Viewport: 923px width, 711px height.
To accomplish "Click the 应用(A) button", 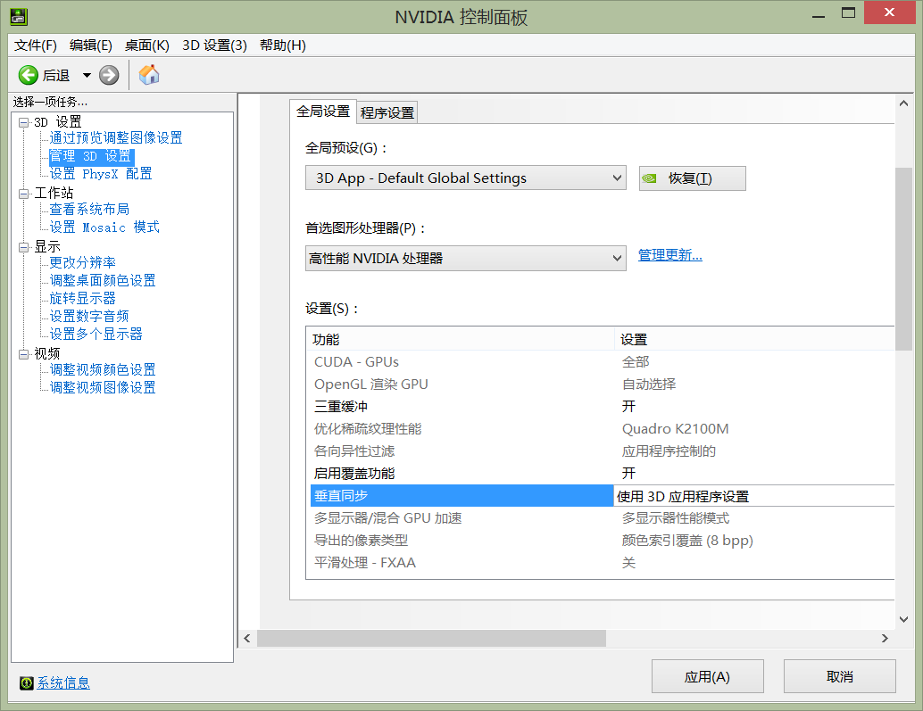I will click(708, 676).
